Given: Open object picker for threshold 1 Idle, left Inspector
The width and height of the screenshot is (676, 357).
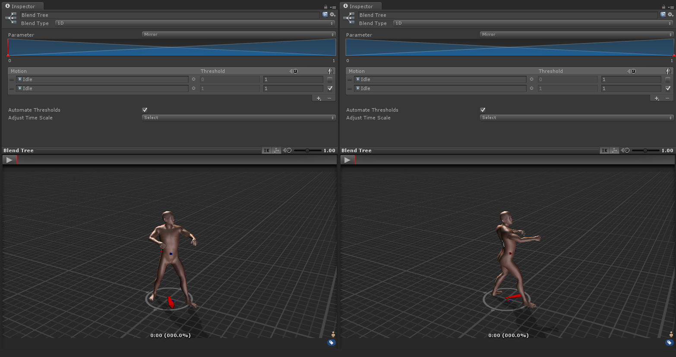Looking at the screenshot, I should click(193, 88).
